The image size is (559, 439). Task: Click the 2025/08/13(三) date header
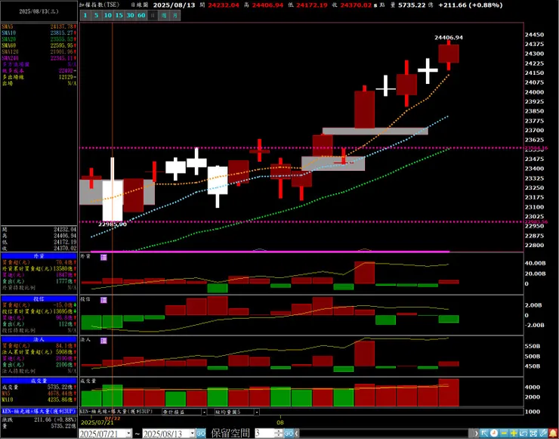pyautogui.click(x=39, y=11)
